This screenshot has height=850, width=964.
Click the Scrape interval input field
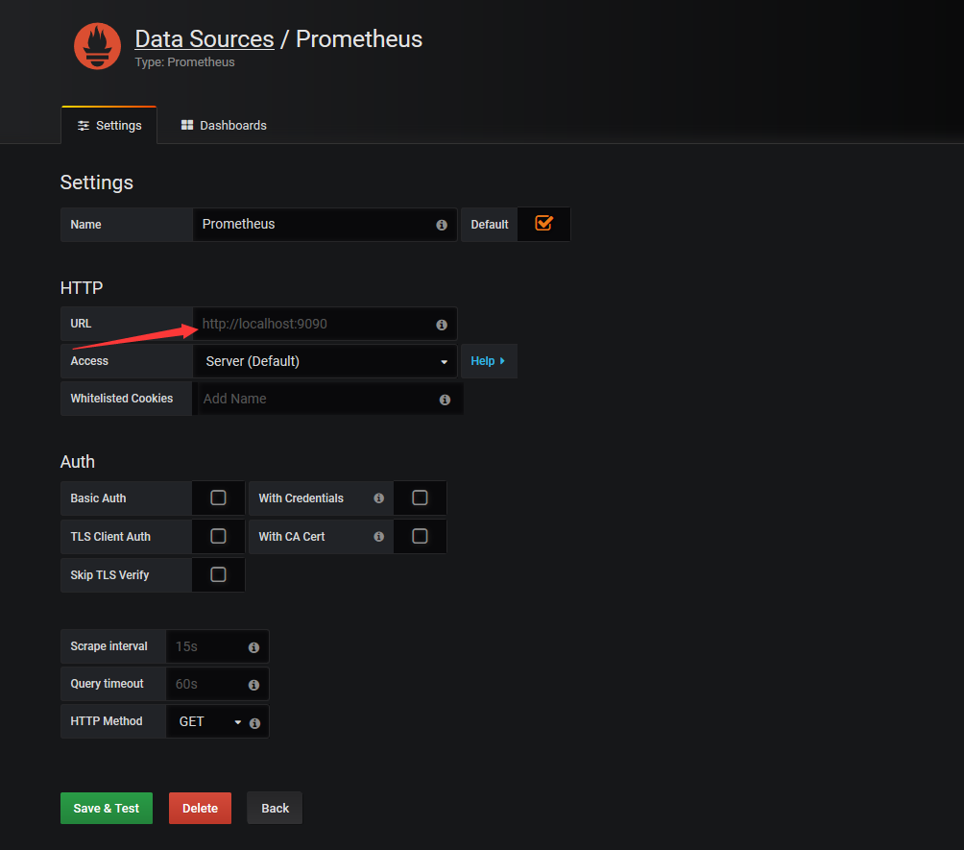217,646
